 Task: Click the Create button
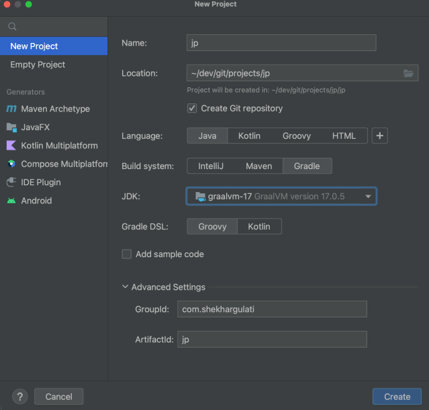(x=397, y=397)
